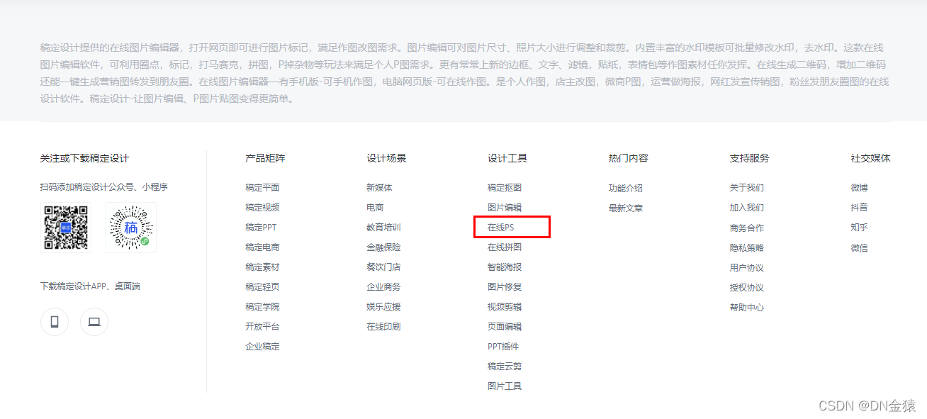Click the mobile phone app download icon
Viewport: 927px width, 419px height.
[x=55, y=322]
